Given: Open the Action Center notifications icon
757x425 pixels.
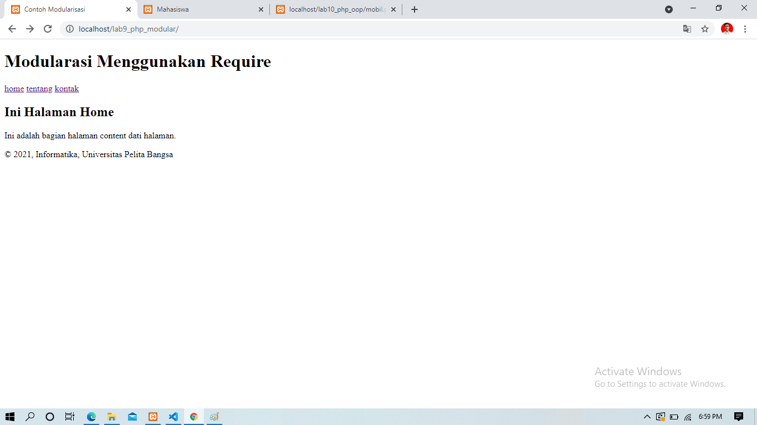Looking at the screenshot, I should coord(738,417).
